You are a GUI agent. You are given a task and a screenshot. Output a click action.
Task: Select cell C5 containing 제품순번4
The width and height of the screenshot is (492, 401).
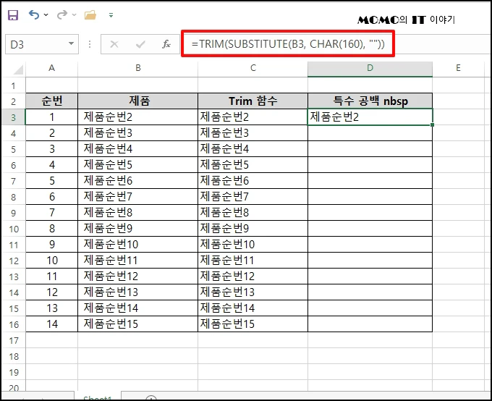253,149
